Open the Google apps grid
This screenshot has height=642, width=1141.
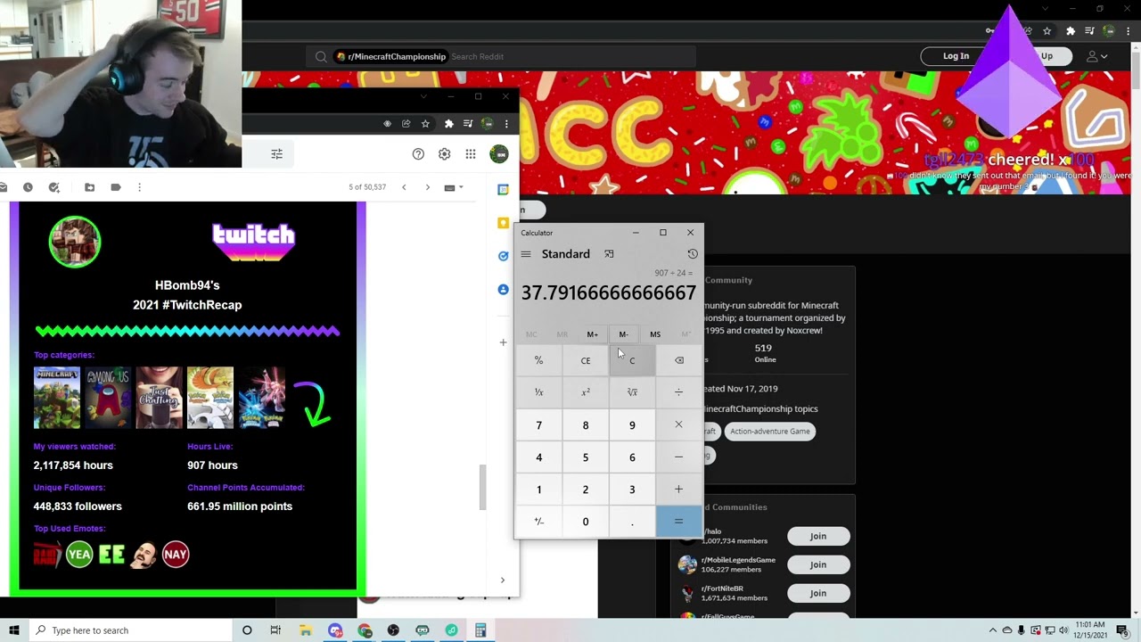point(470,154)
